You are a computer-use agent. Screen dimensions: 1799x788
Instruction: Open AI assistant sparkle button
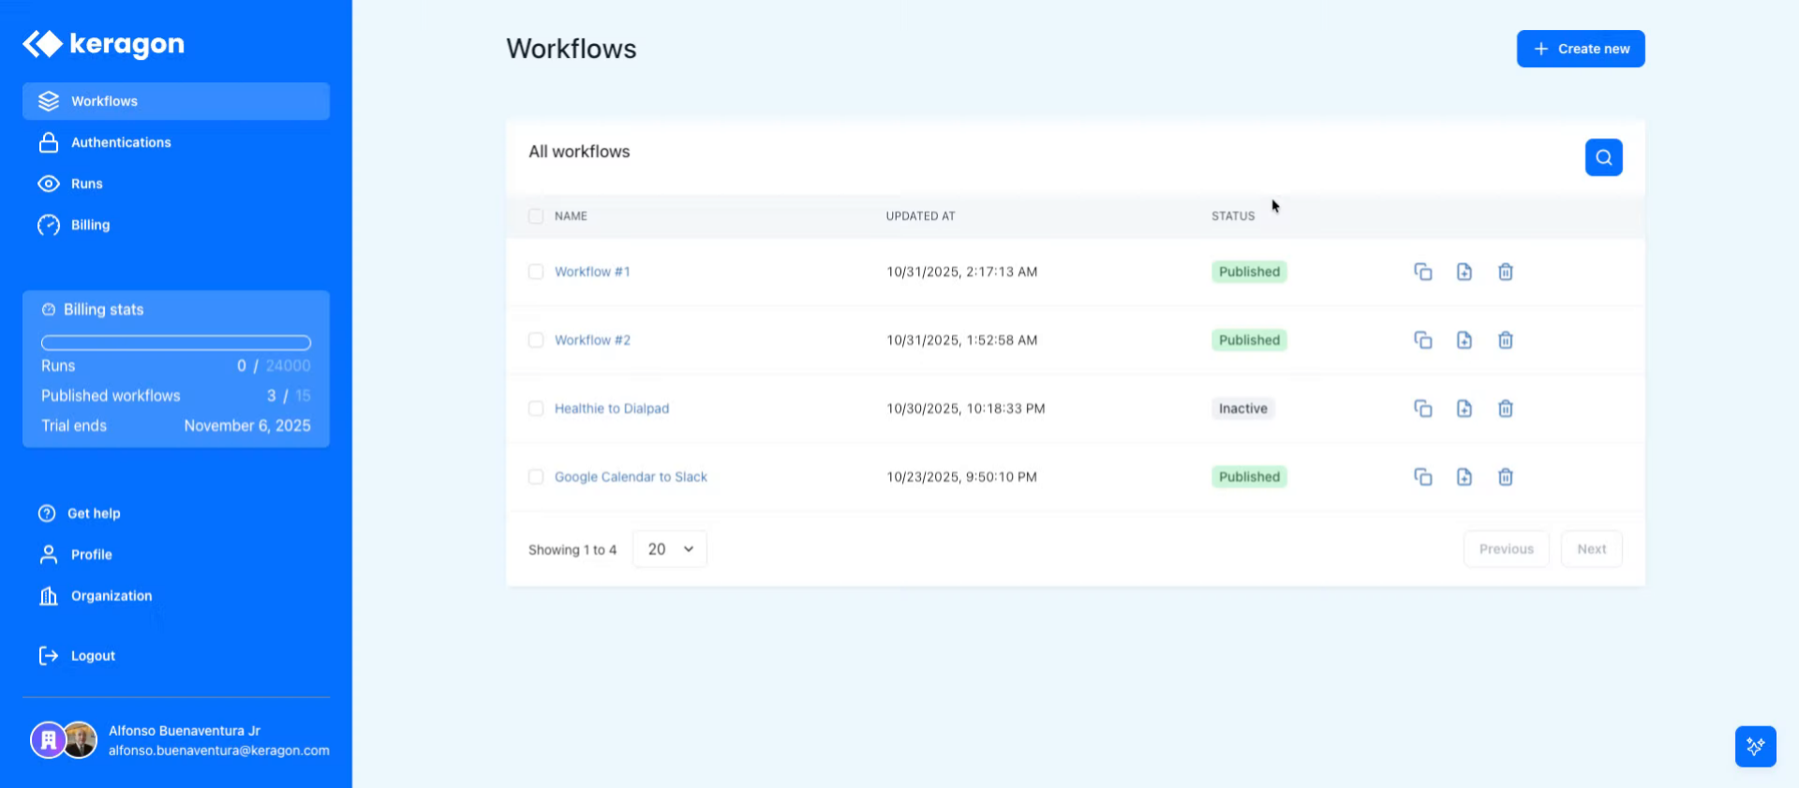(1755, 746)
